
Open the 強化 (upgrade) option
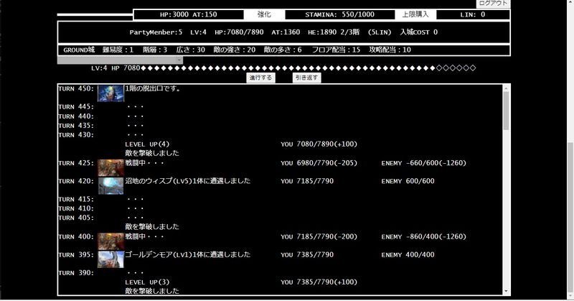tap(264, 14)
